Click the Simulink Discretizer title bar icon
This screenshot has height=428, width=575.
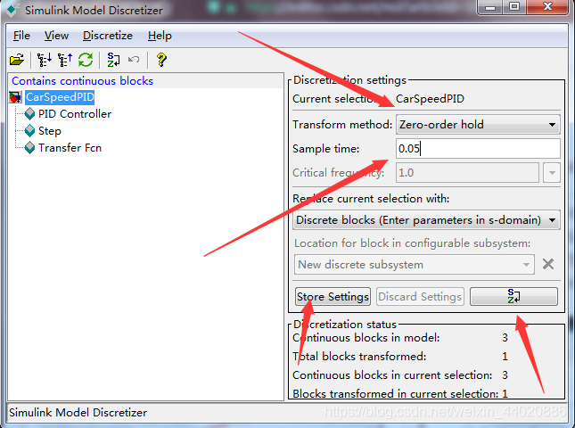pos(12,11)
